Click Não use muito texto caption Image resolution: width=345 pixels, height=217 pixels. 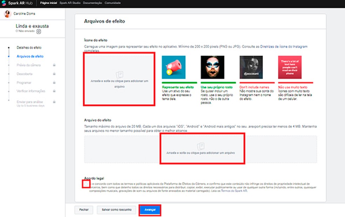click(293, 87)
